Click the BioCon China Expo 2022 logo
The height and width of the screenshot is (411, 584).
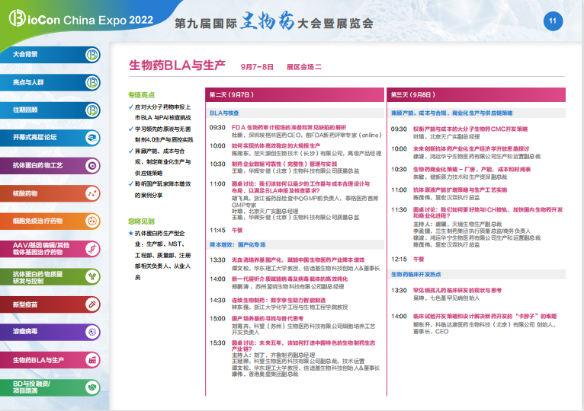pyautogui.click(x=76, y=19)
